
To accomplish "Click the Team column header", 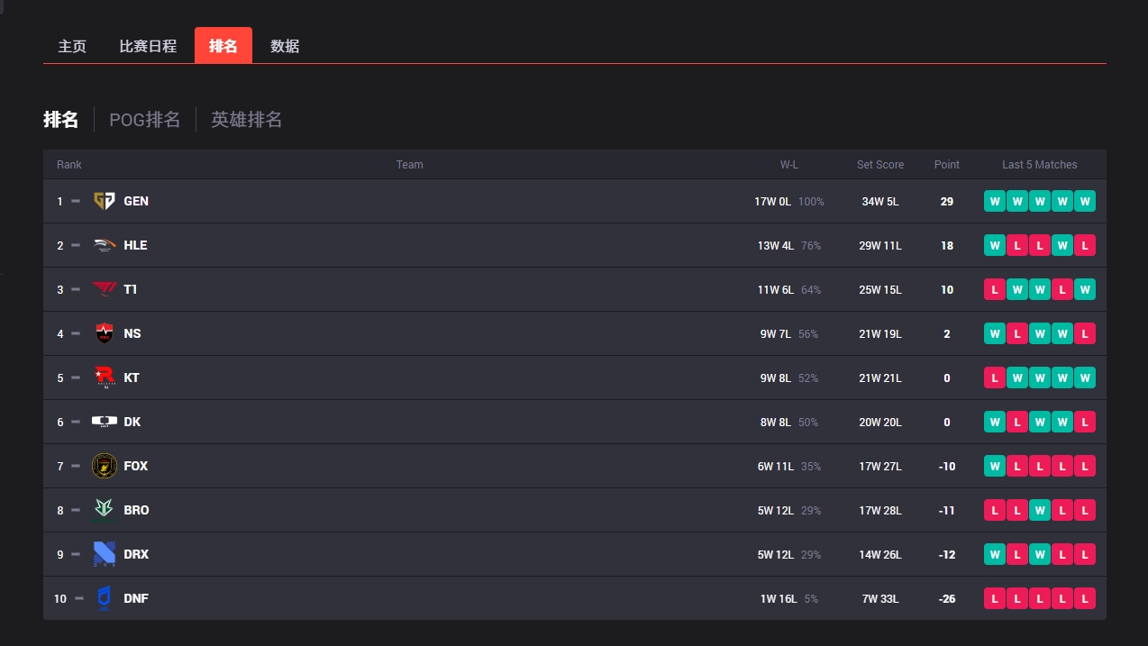I will tap(410, 165).
